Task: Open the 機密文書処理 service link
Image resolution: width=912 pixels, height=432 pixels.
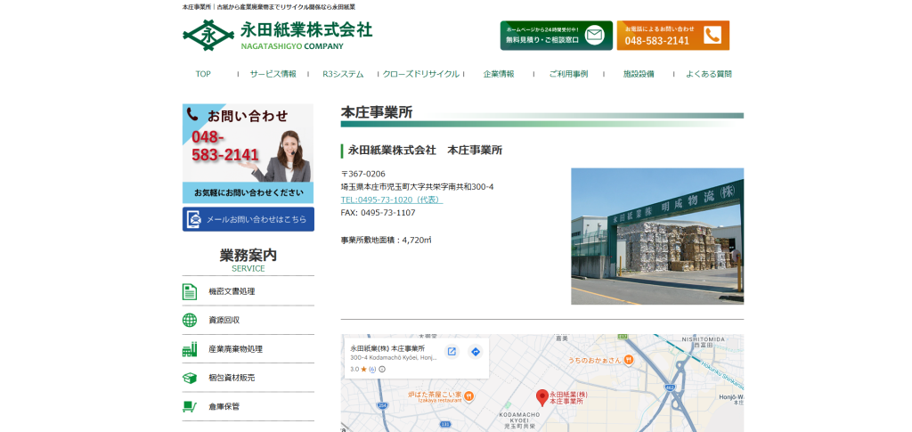Action: click(232, 291)
